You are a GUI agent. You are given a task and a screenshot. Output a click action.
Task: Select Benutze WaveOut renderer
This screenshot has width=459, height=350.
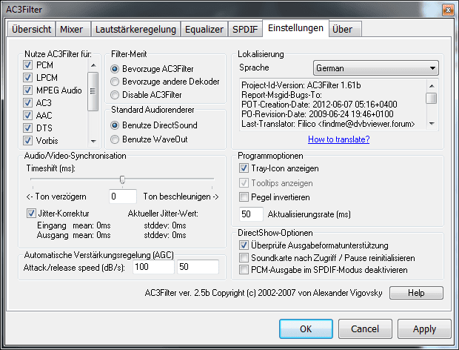[115, 139]
